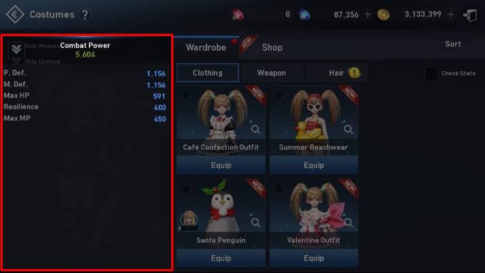Viewport: 485px width, 273px height.
Task: Tap the red gem currency icon
Action: coord(238,14)
